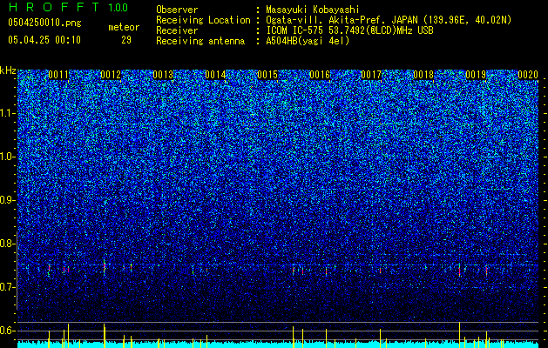
Task: Click the 0.9 frequency axis label
Action: click(x=8, y=200)
